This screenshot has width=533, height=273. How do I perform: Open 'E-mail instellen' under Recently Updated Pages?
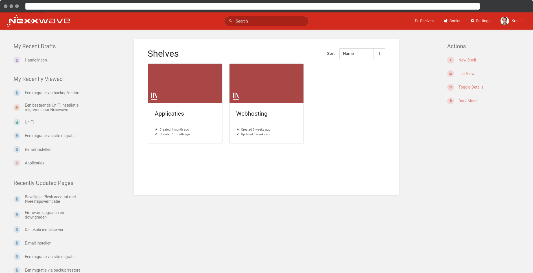click(38, 243)
